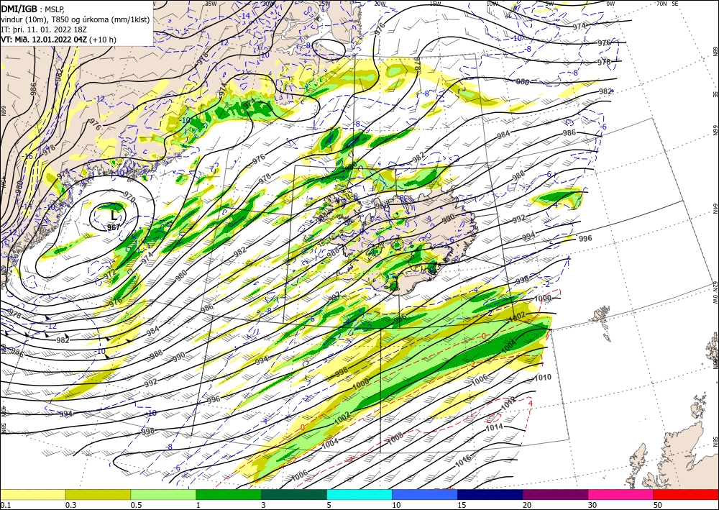The height and width of the screenshot is (510, 719).
Task: Click the '35W' longitude label
Action: (x=211, y=4)
